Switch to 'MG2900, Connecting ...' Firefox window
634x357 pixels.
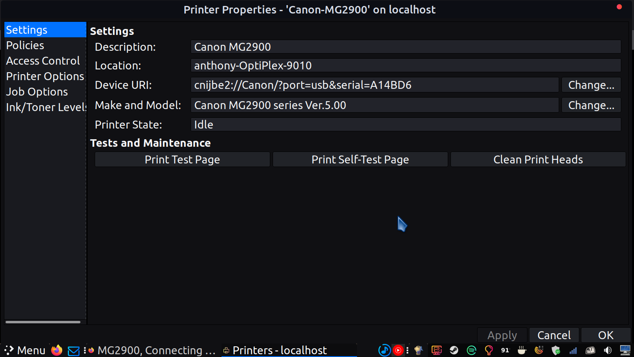152,350
